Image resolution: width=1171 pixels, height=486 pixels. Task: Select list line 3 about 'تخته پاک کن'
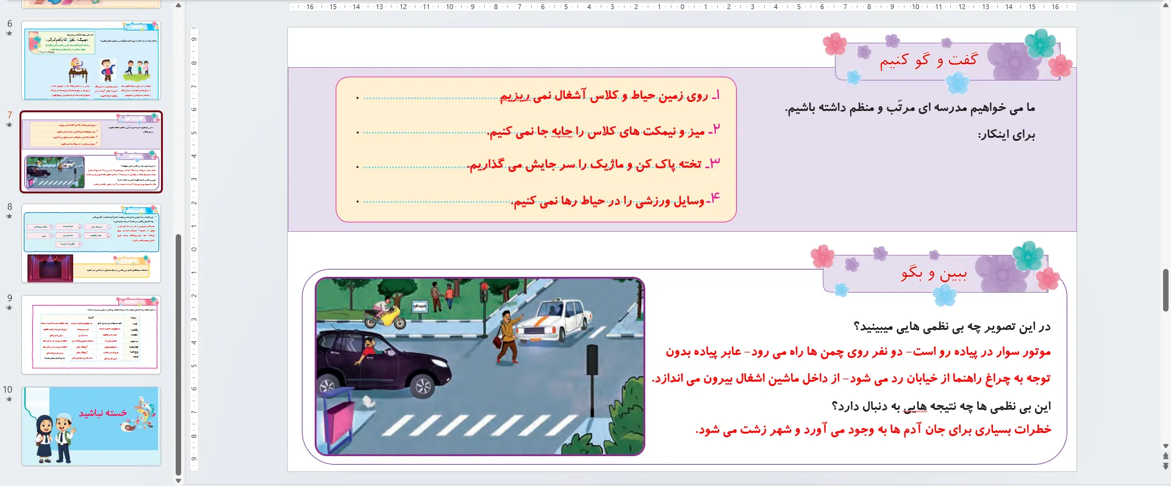594,164
